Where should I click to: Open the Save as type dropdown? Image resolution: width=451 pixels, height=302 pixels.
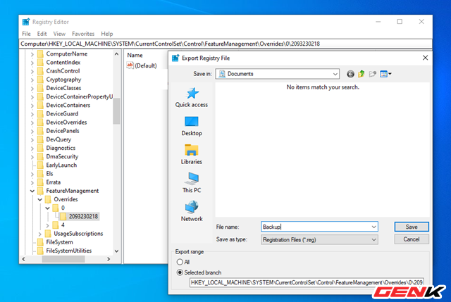[373, 239]
